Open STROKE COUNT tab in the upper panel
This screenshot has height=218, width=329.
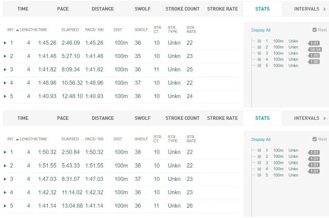(182, 9)
